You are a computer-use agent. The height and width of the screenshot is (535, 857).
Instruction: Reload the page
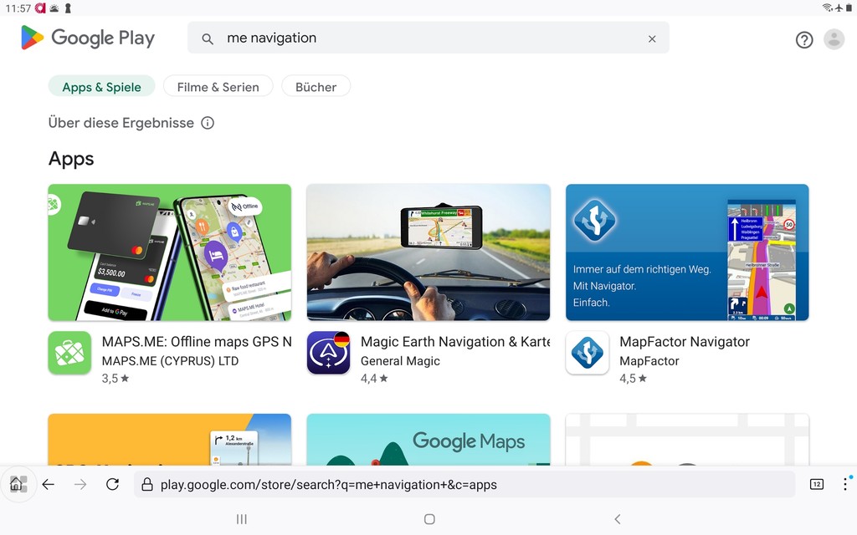tap(113, 484)
